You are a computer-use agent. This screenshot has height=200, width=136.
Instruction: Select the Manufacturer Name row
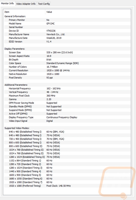(x=67, y=34)
